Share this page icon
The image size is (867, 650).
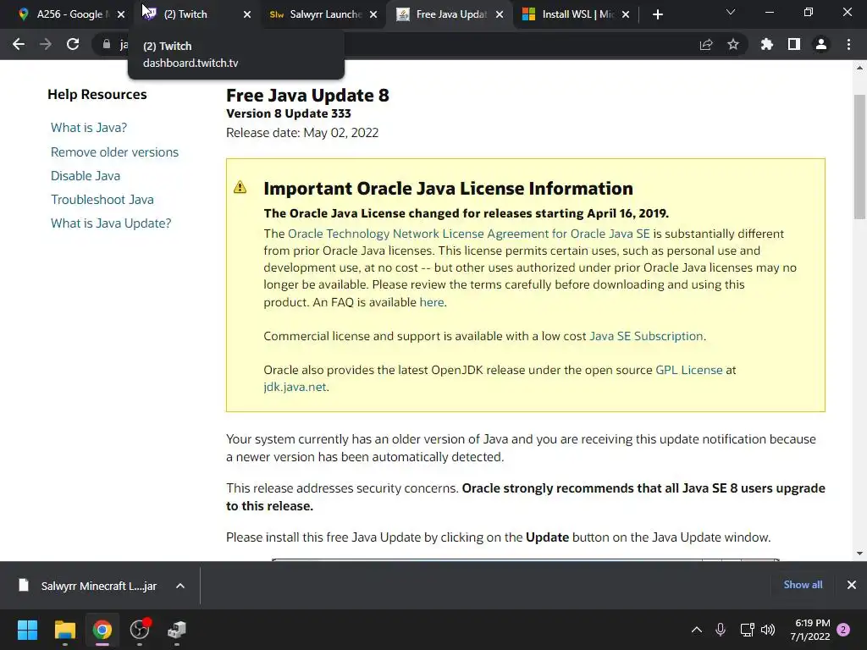706,44
